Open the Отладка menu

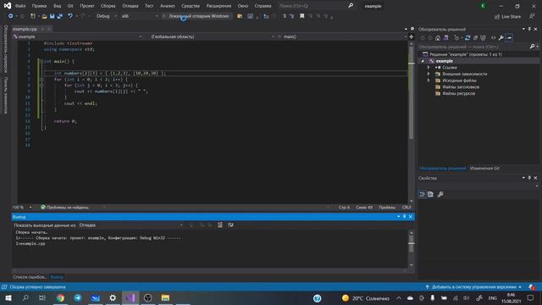[x=130, y=6]
